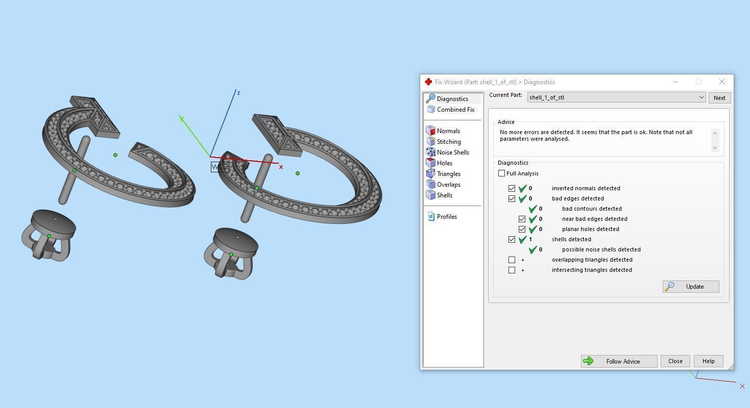
Task: Open the Triangles fix page
Action: [443, 174]
